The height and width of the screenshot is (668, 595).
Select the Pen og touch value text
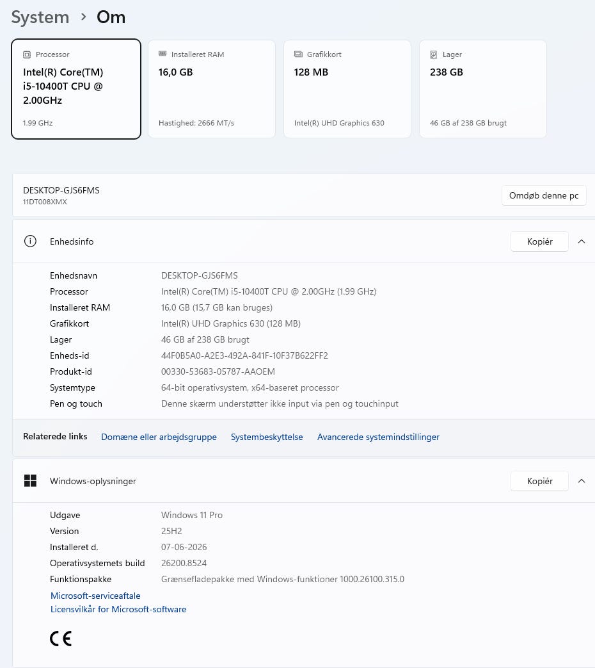coord(280,404)
